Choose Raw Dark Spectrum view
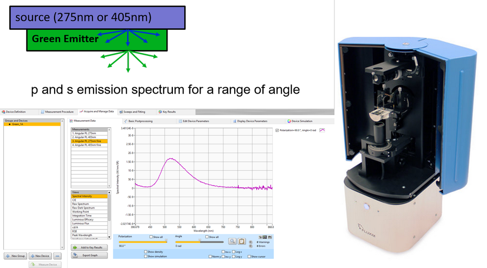 [90, 208]
